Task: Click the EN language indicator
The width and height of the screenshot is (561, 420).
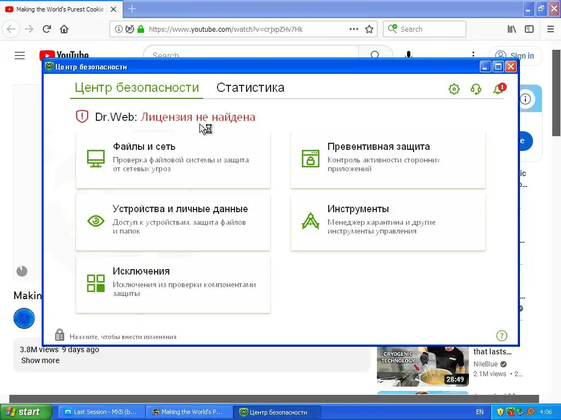Action: [480, 412]
